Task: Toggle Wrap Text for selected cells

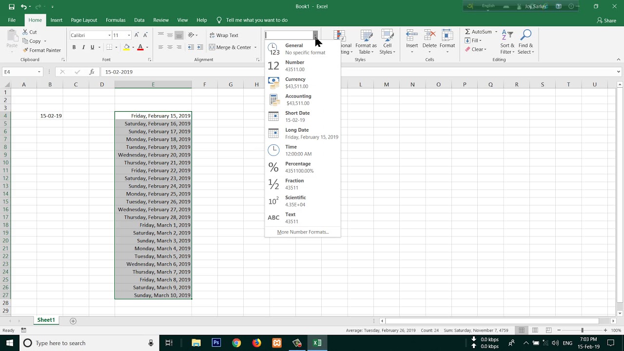Action: coord(224,35)
